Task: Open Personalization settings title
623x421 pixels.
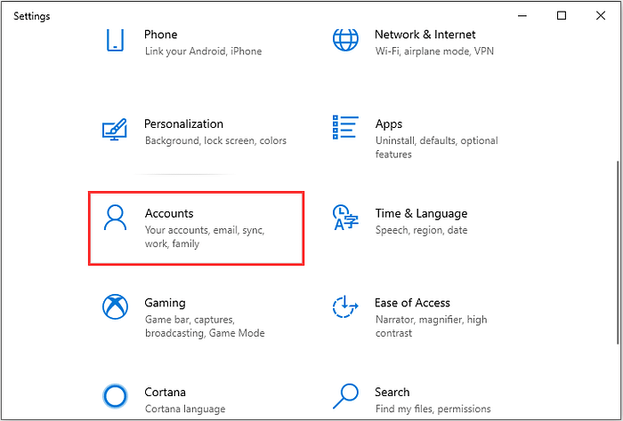Action: [183, 123]
